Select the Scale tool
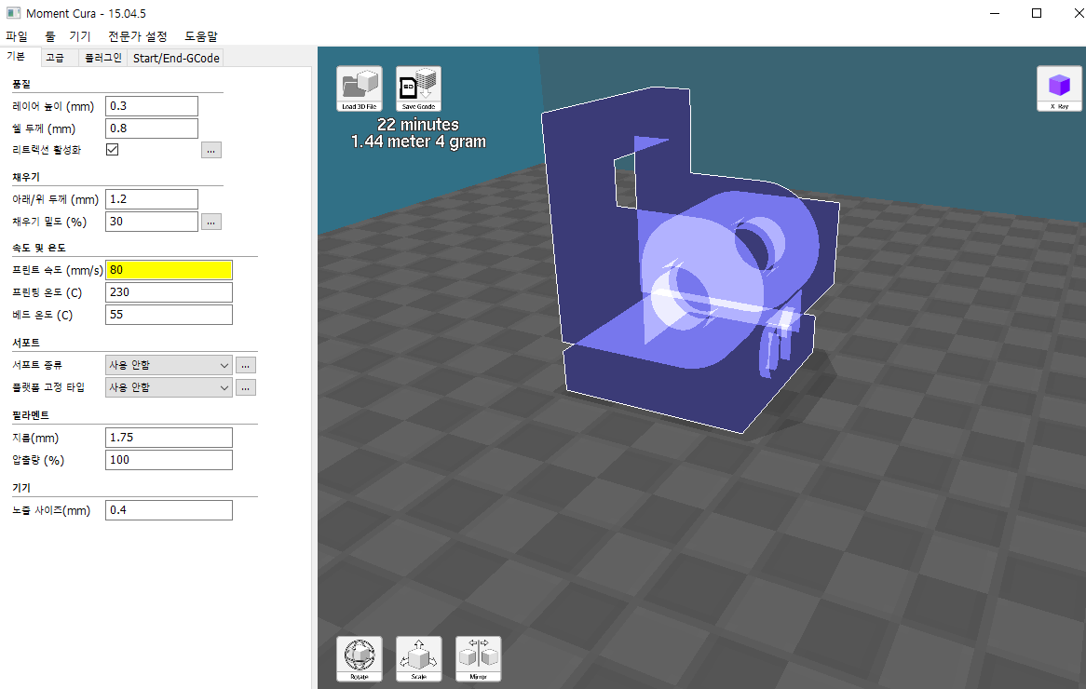 pyautogui.click(x=418, y=659)
